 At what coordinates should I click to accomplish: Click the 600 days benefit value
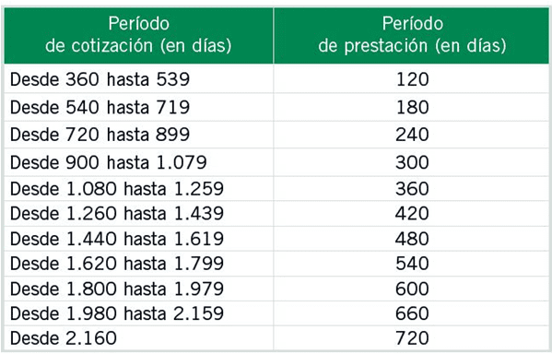click(x=412, y=289)
